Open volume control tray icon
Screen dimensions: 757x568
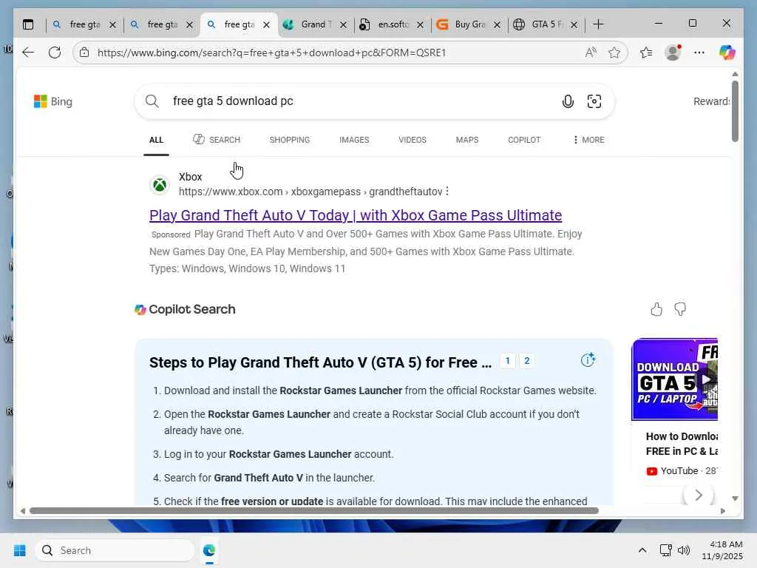click(x=684, y=550)
